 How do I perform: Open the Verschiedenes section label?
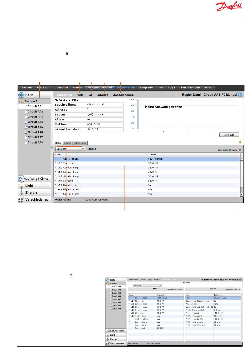37,200
